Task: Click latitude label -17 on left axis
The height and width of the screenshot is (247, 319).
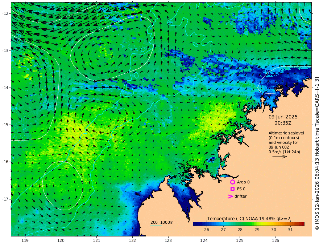Action: (5, 199)
